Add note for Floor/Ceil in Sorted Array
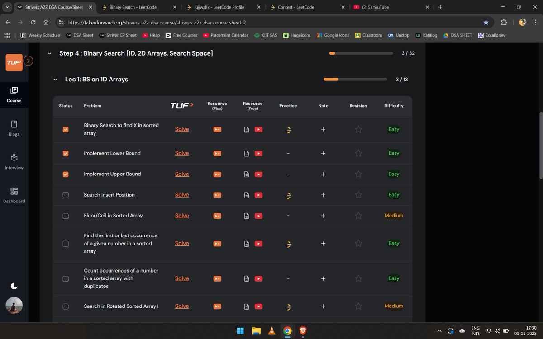Image resolution: width=543 pixels, height=339 pixels. pyautogui.click(x=323, y=216)
